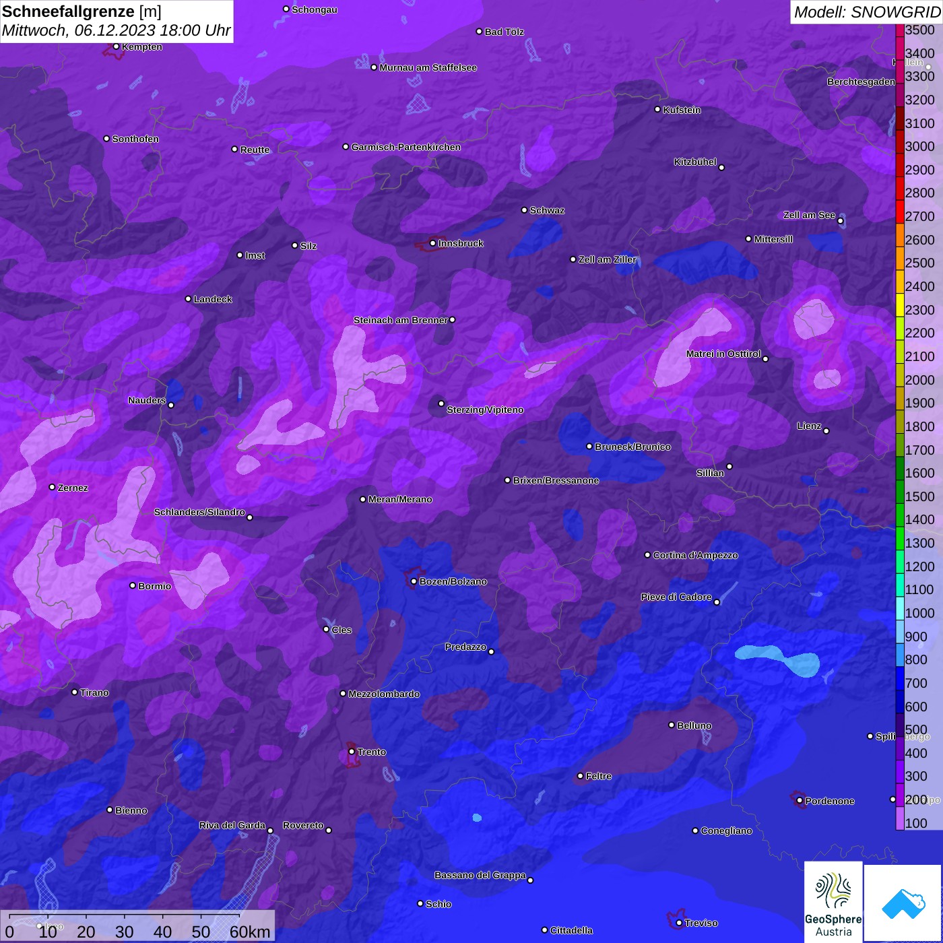Click the Sterzing/Vipiteno label
This screenshot has width=943, height=943.
pos(485,410)
